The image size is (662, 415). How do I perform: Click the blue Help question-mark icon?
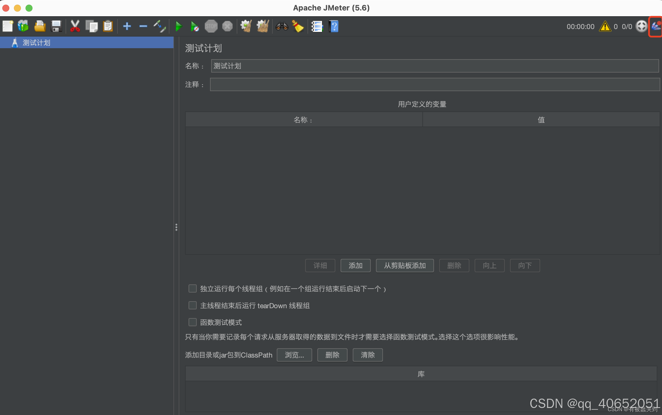[x=334, y=26]
